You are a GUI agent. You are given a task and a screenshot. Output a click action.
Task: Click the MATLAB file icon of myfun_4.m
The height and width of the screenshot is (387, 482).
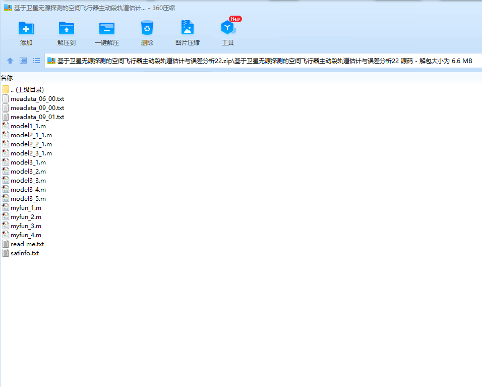tap(6, 235)
